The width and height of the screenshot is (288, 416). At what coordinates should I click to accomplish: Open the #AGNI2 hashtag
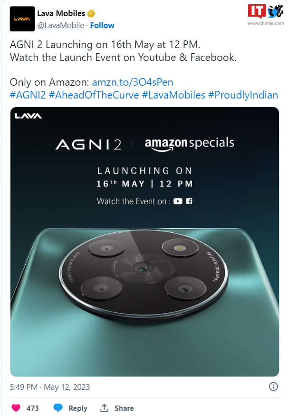pyautogui.click(x=28, y=95)
